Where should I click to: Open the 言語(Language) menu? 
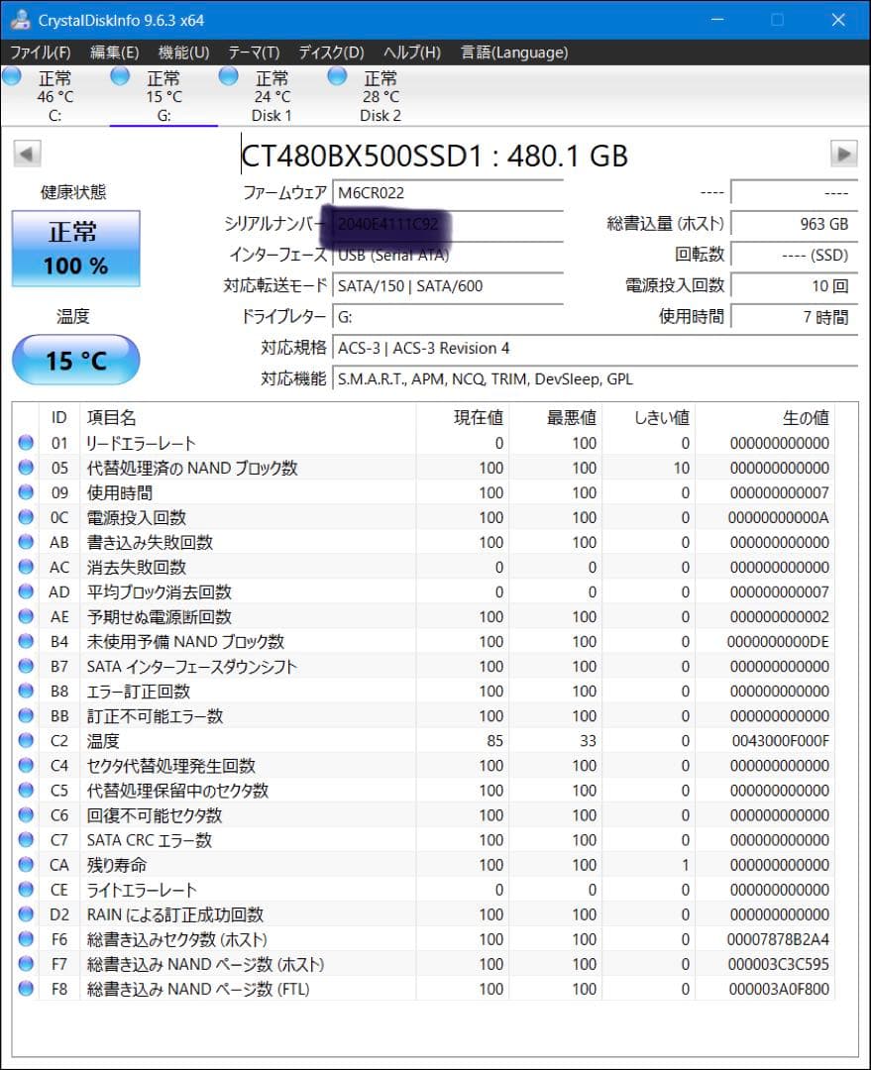click(x=514, y=53)
